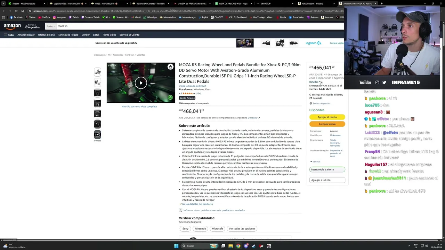Open the YouTube bookmark
This screenshot has height=250, width=445.
(x=44, y=17)
